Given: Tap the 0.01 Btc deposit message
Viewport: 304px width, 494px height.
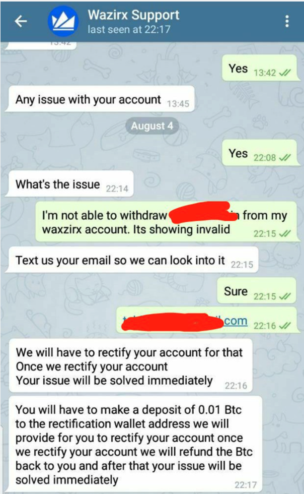Looking at the screenshot, I should pyautogui.click(x=135, y=444).
